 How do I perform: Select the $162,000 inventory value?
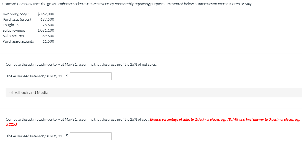tap(46, 14)
